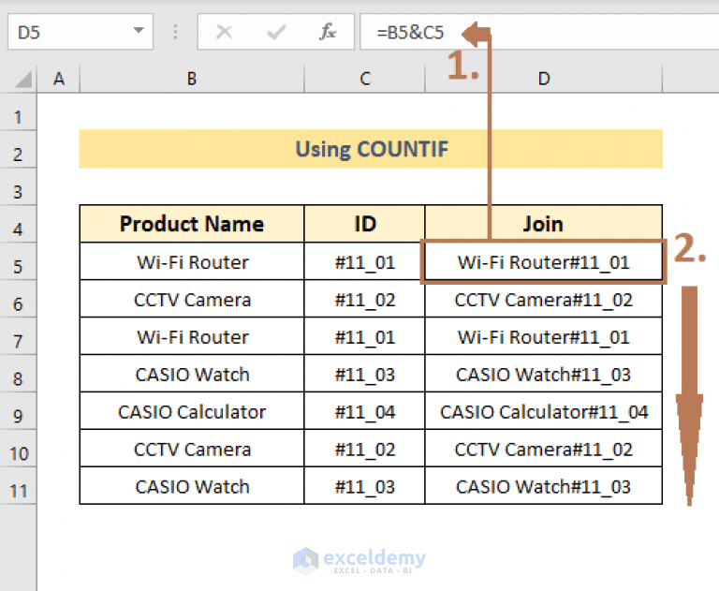The height and width of the screenshot is (591, 719).
Task: Select 'CASIO Watch' cell in row 8
Action: 192,374
